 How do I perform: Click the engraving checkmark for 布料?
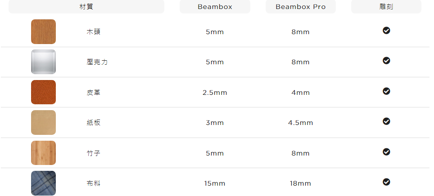[386, 182]
